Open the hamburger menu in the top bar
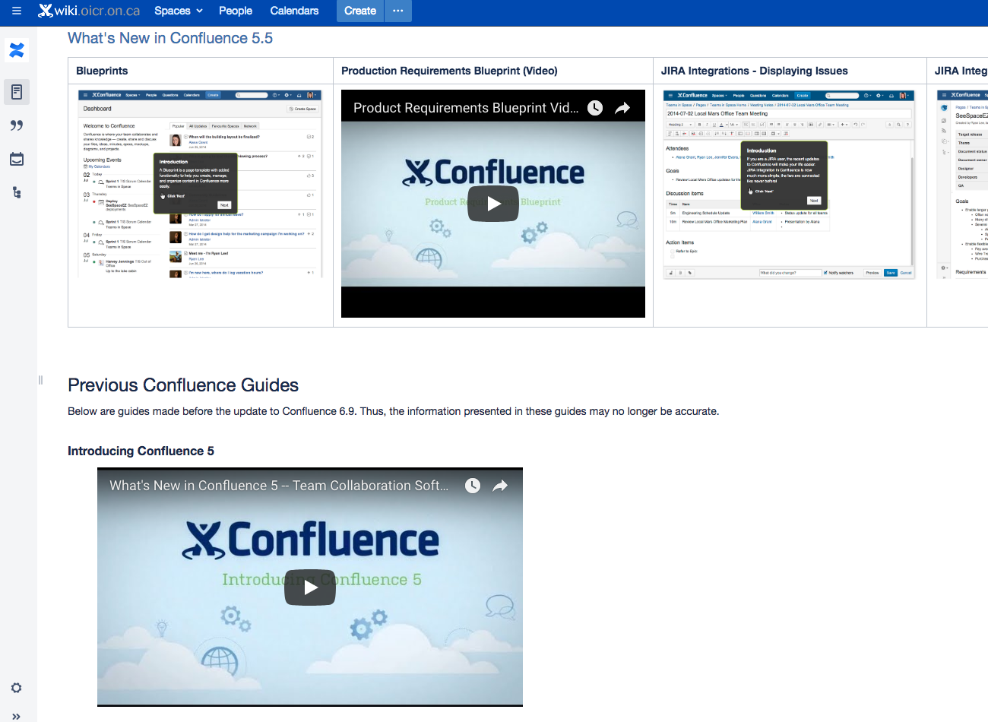Image resolution: width=988 pixels, height=722 pixels. pyautogui.click(x=16, y=11)
